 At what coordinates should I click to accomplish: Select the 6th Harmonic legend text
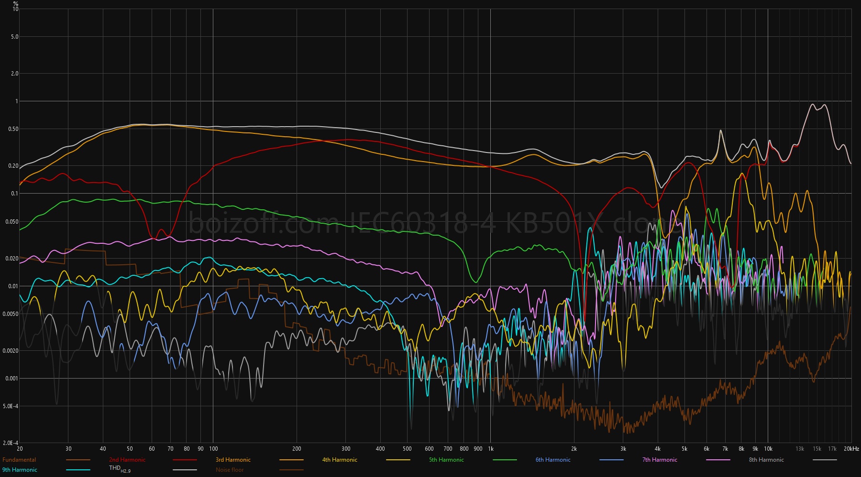point(553,460)
